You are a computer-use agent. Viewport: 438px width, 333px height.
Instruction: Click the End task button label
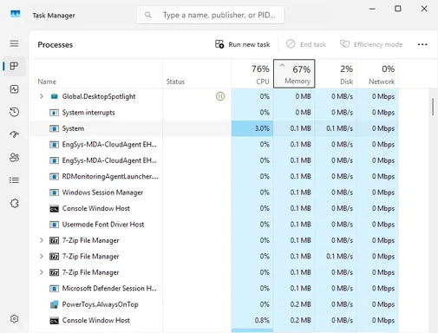[x=313, y=44]
